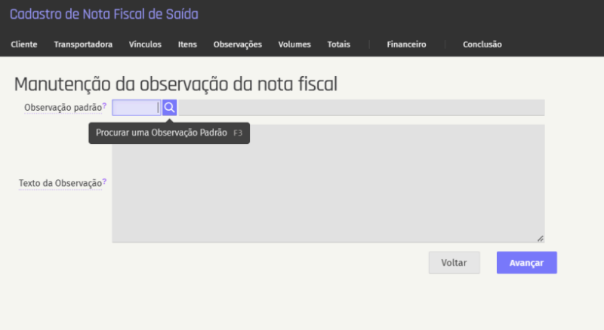Open the Totais tab
Screen dimensions: 604x330
(338, 44)
